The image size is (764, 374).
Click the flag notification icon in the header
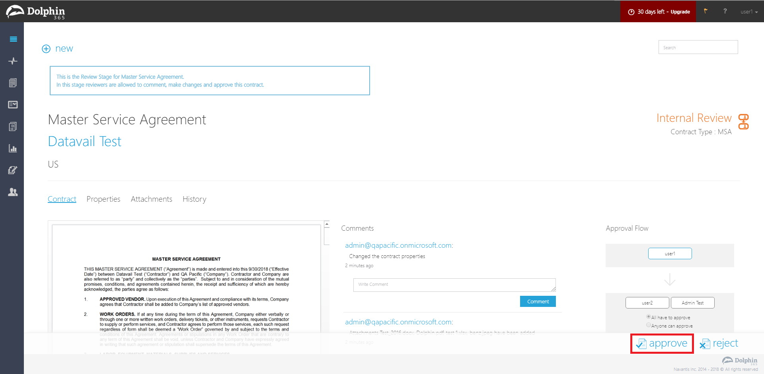coord(706,11)
